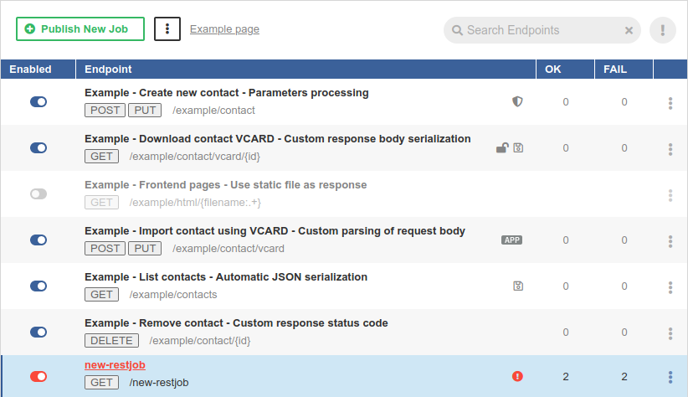Click the APP badge on Import contact row
The image size is (688, 397).
(x=511, y=240)
